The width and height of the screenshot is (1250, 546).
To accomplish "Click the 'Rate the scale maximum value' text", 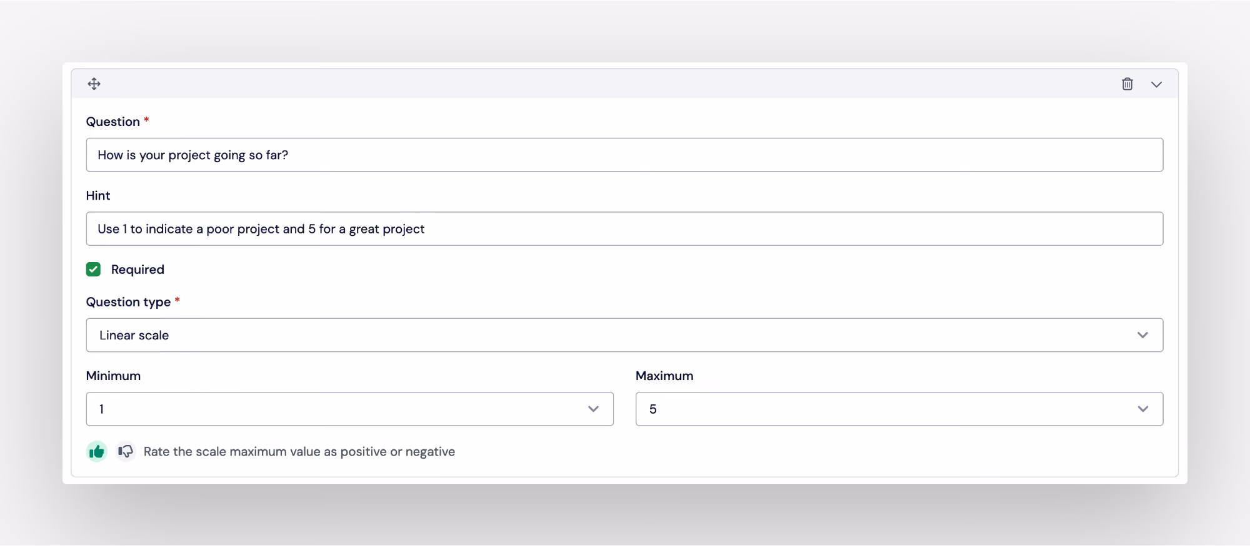I will pyautogui.click(x=299, y=452).
